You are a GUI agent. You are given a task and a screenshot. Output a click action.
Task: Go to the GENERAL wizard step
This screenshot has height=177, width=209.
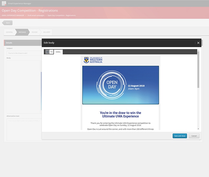[9, 32]
